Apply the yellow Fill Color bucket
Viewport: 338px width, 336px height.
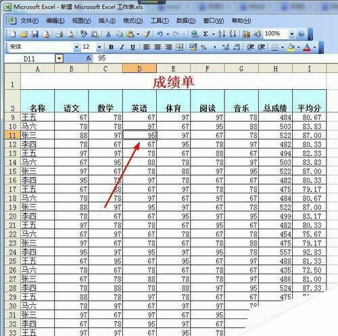click(291, 47)
